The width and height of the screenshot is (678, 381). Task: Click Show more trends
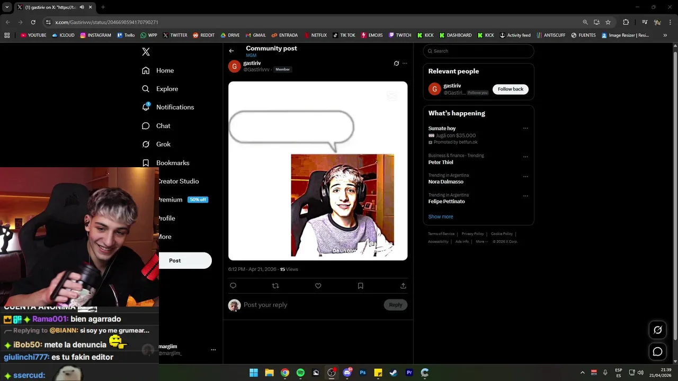(x=441, y=216)
